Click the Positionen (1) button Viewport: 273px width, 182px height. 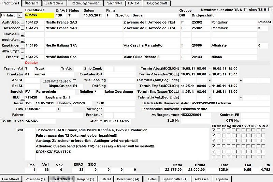(35, 179)
